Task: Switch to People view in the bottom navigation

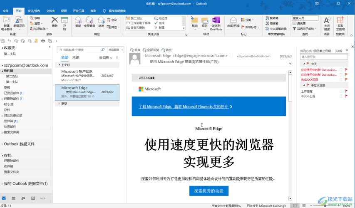Action: [x=23, y=198]
